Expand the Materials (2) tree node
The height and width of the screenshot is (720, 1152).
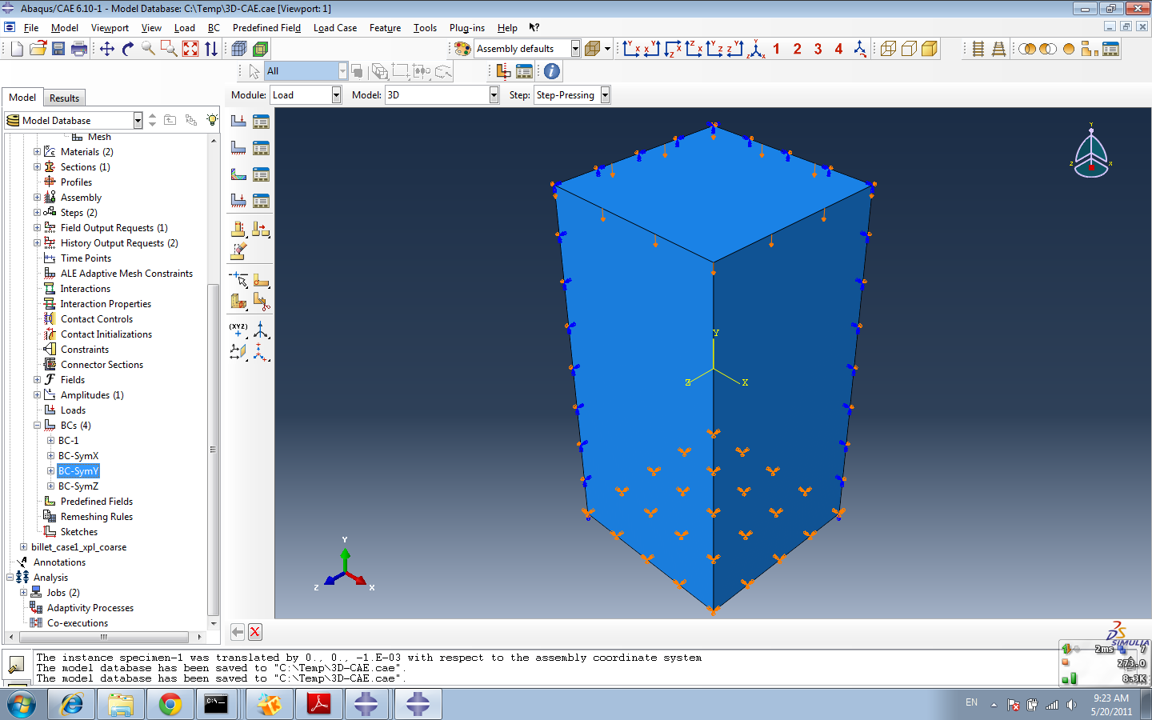click(x=37, y=152)
